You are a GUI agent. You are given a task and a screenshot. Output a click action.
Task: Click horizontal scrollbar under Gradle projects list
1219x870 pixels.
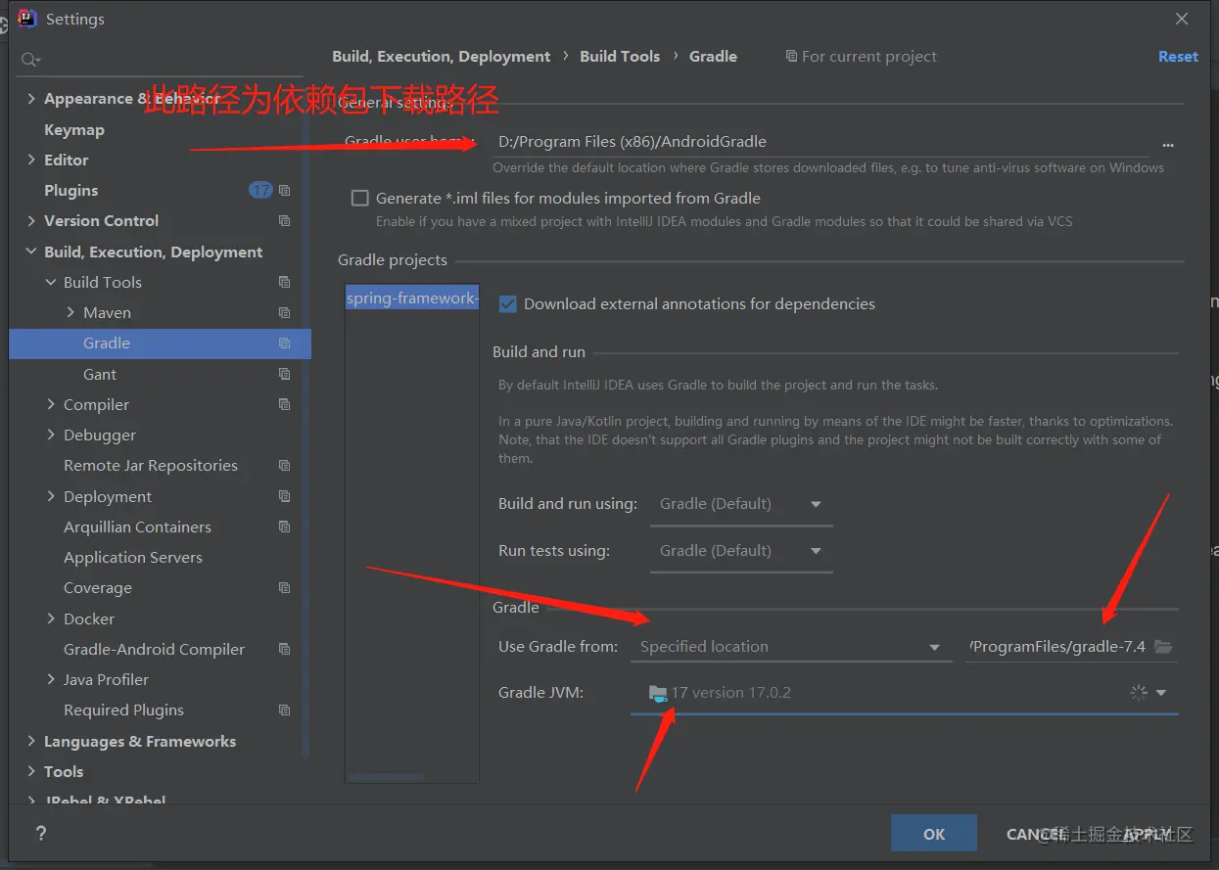click(x=387, y=778)
